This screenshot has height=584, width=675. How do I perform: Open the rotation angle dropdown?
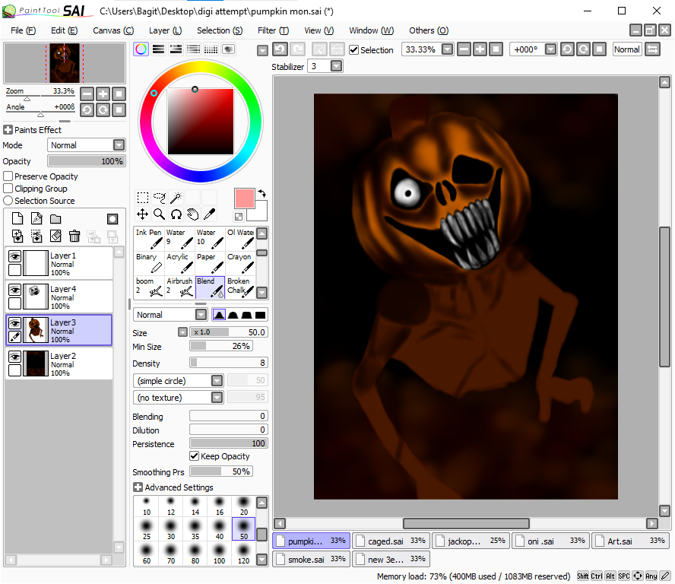tap(550, 49)
